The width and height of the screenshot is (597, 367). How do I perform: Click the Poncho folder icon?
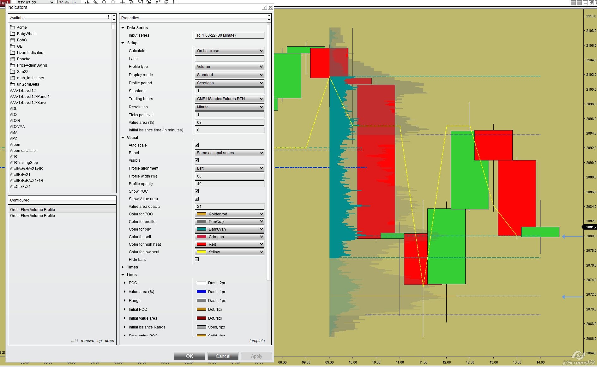13,59
